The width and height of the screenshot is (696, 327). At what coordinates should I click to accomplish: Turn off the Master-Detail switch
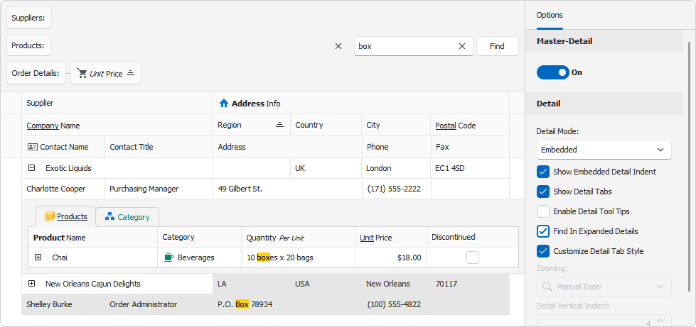click(552, 72)
